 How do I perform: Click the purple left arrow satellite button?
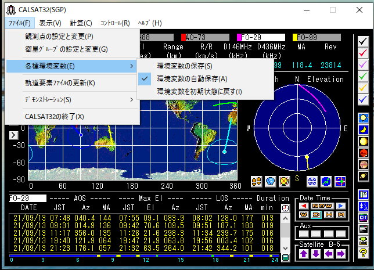pos(329,254)
